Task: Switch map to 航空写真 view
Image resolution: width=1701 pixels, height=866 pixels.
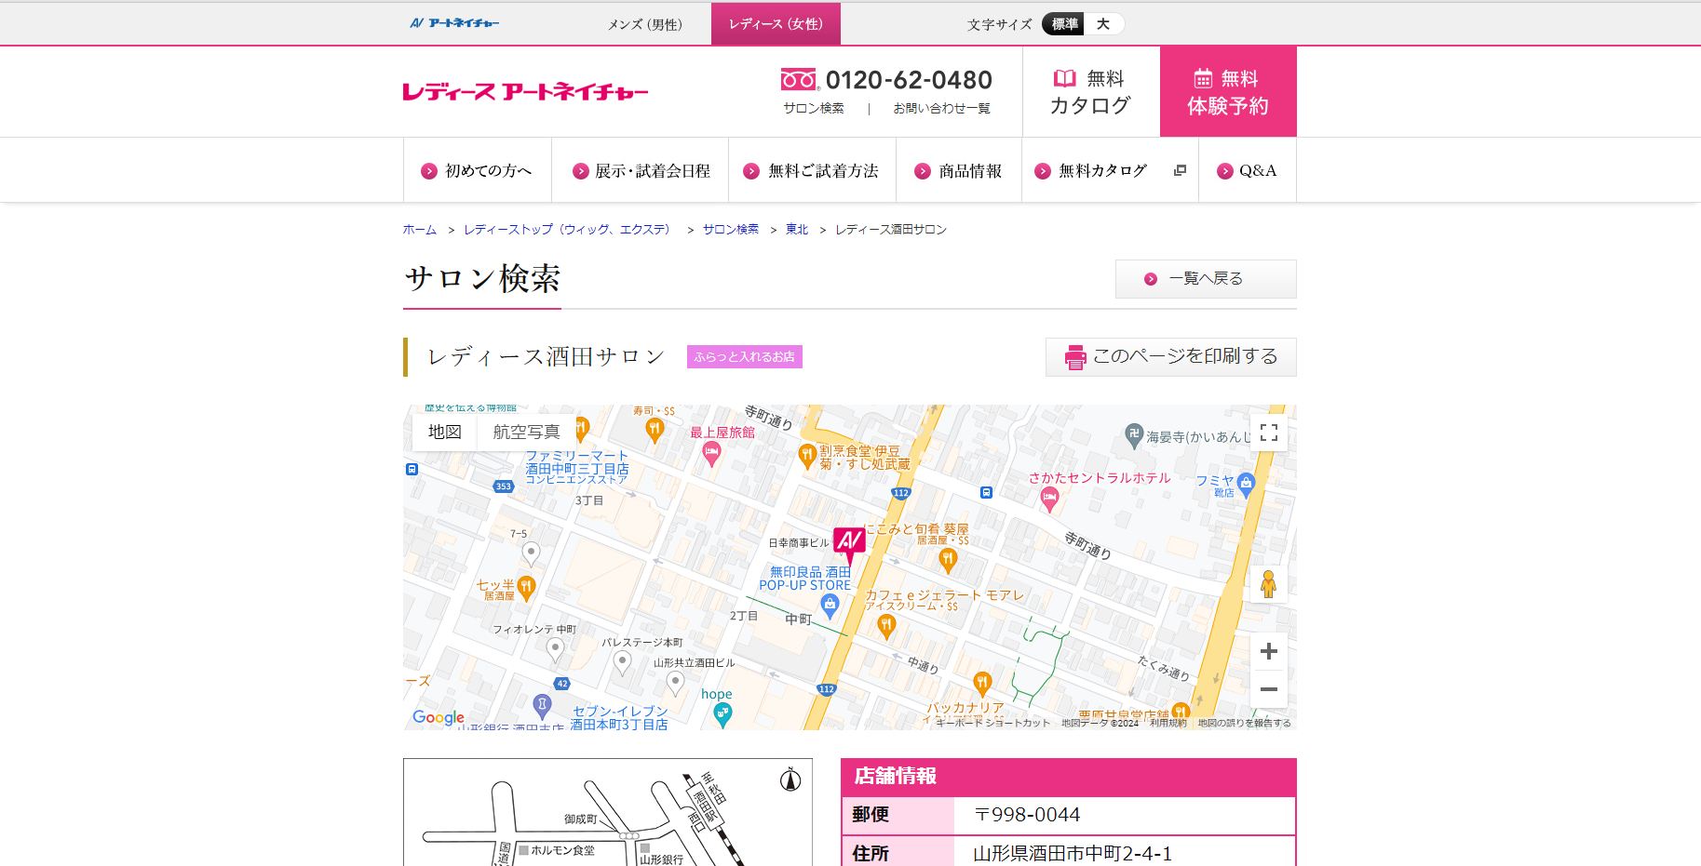Action: coord(527,433)
